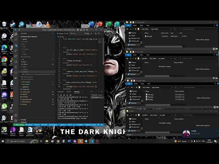Viewport: 219px width, 164px height.
Task: Open Google Chrome from the taskbar
Action: coord(58,141)
